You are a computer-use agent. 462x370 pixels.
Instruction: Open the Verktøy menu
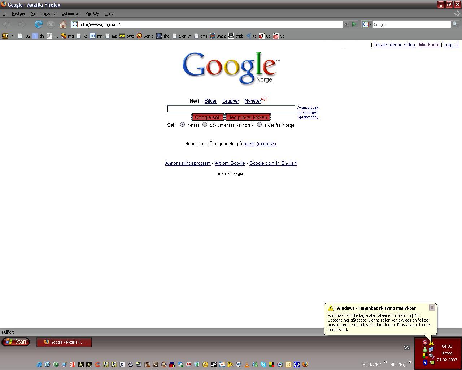[x=92, y=13]
